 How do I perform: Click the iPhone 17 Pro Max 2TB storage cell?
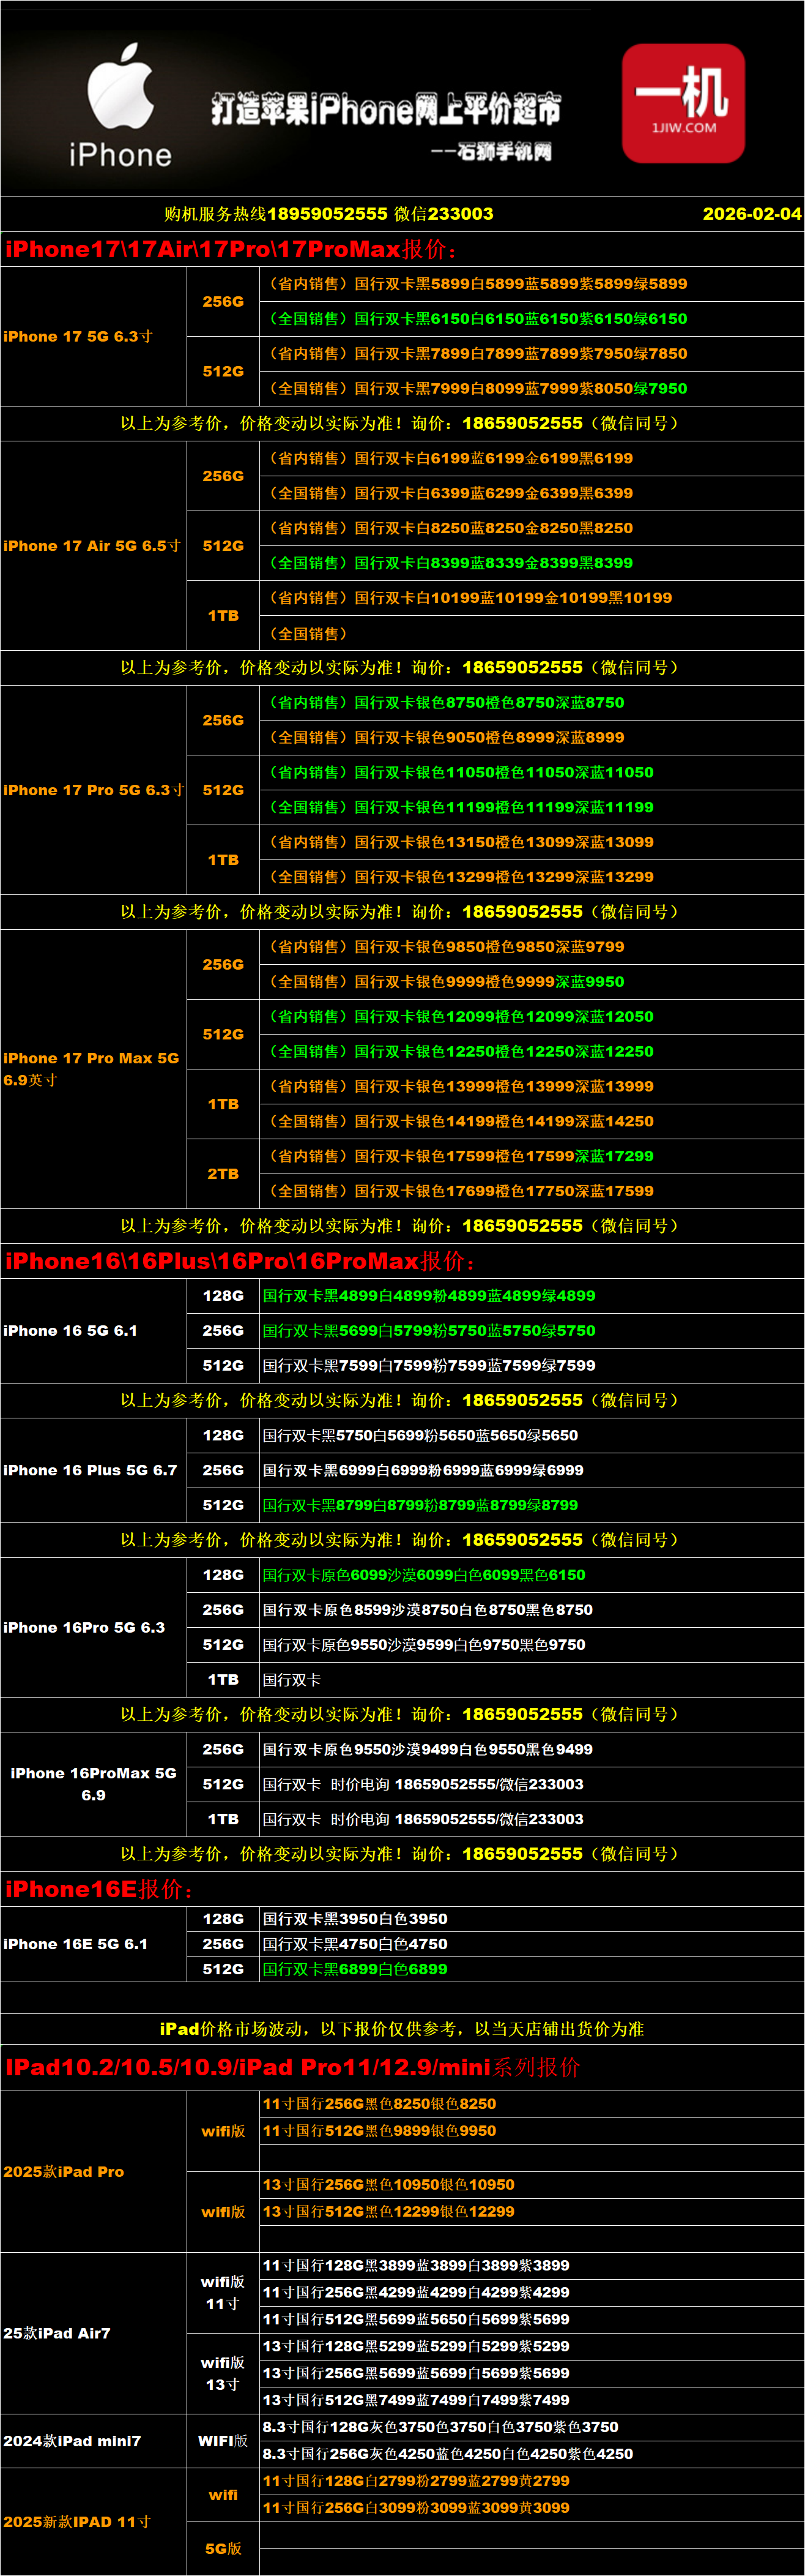pyautogui.click(x=223, y=1174)
